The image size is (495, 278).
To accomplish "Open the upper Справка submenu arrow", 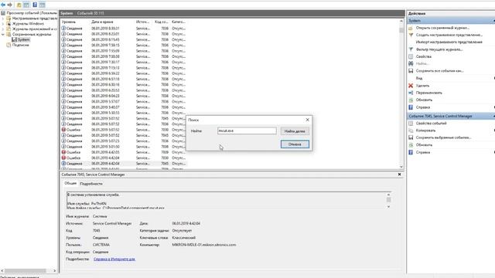I will [x=493, y=107].
